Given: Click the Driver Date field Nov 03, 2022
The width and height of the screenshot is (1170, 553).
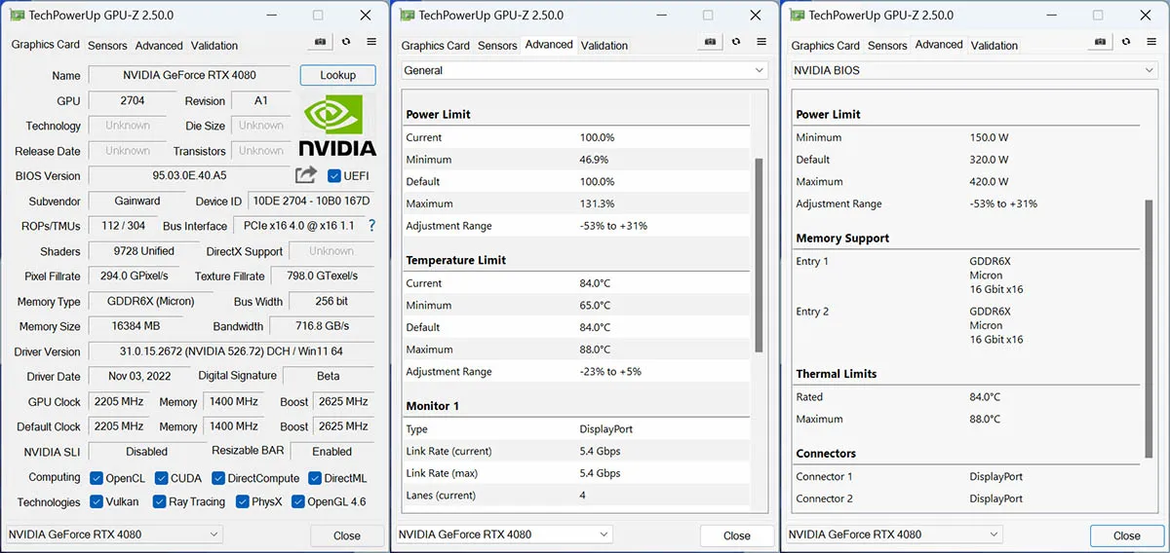Looking at the screenshot, I should click(137, 377).
